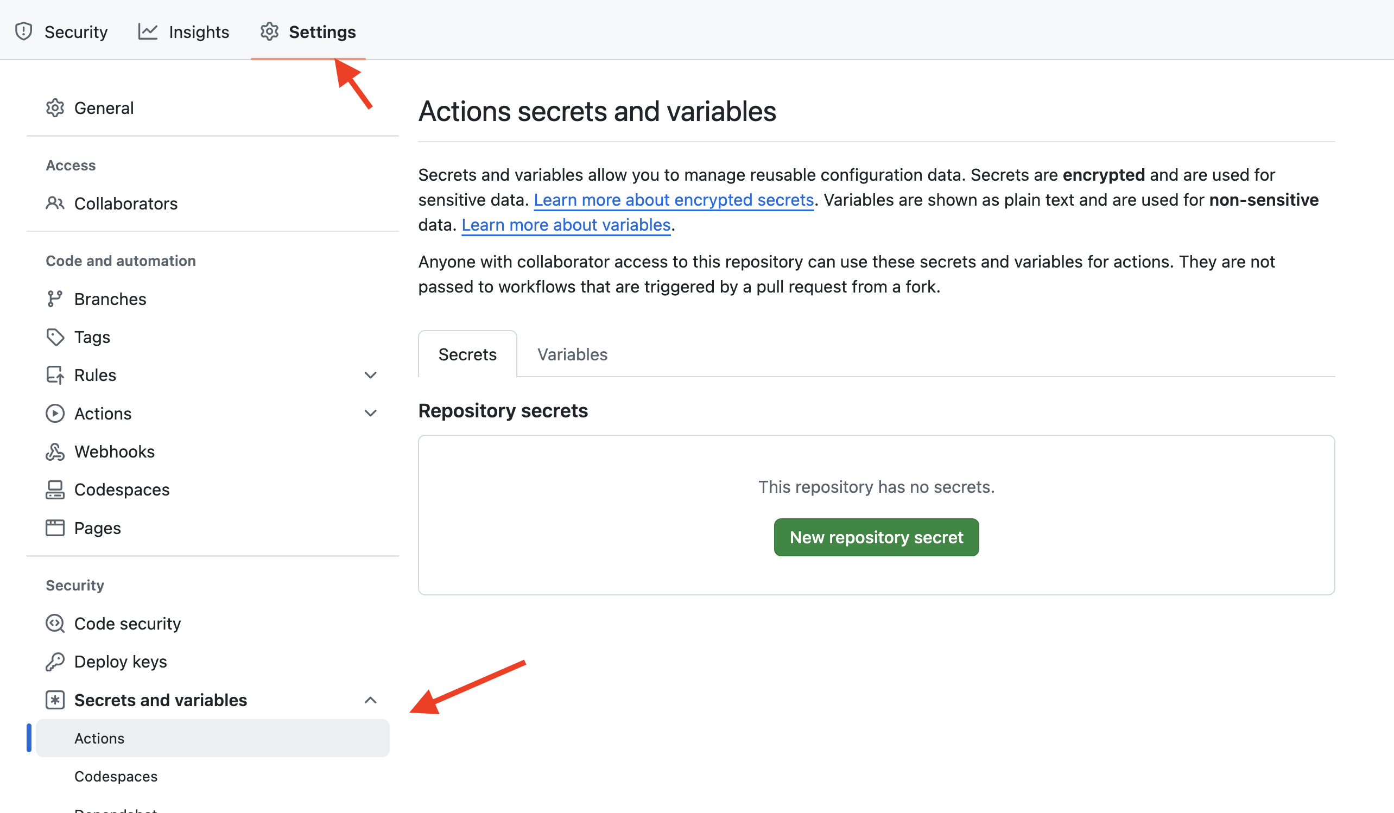Open General settings page

click(x=104, y=108)
